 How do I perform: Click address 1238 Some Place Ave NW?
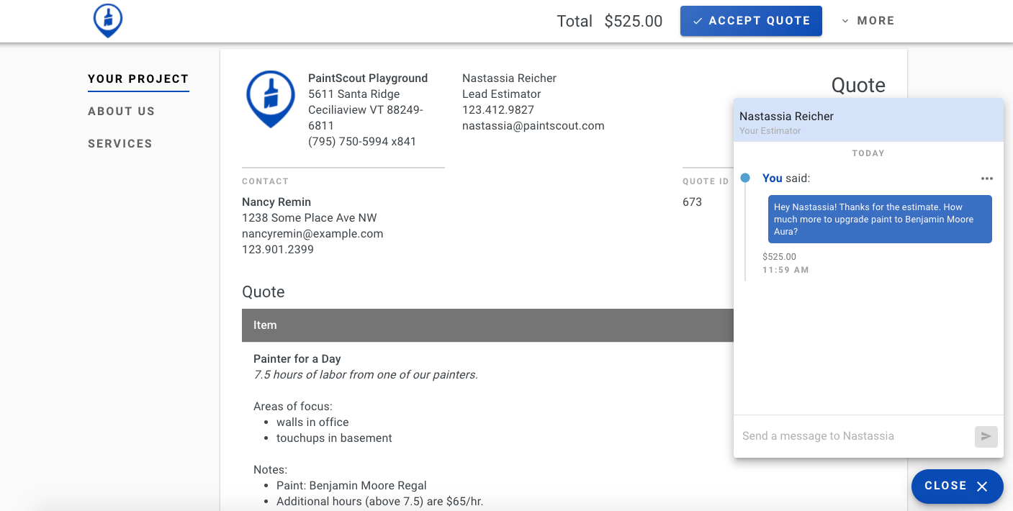click(x=310, y=218)
